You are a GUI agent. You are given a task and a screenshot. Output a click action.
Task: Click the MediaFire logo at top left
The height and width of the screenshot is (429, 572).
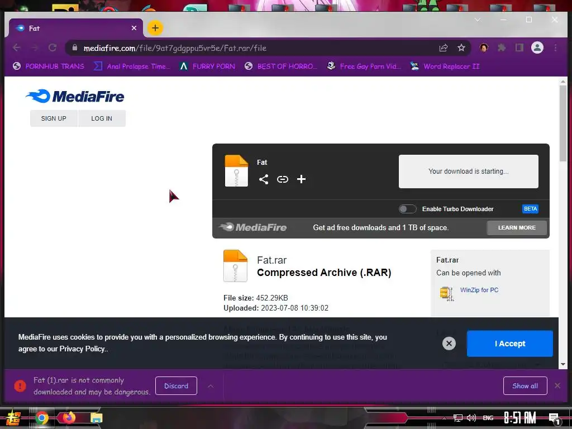75,96
